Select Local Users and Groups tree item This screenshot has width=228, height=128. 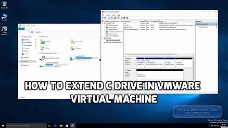[115, 32]
